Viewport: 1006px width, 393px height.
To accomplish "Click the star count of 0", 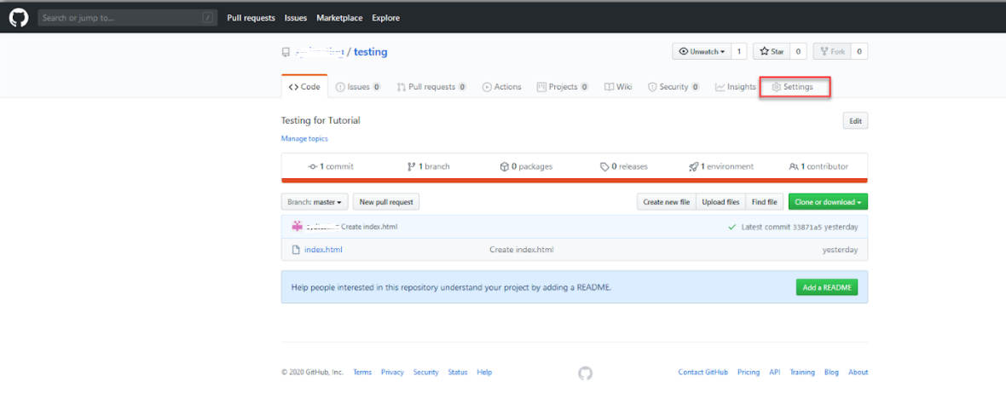I will 798,51.
